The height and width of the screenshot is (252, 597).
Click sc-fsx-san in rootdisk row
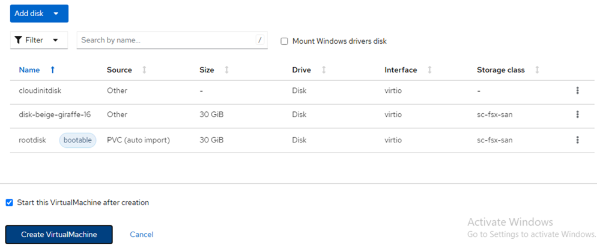pyautogui.click(x=494, y=140)
